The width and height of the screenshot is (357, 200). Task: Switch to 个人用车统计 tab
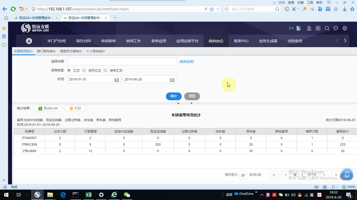tap(96, 51)
